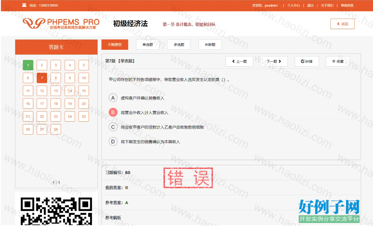Click the 参考解析 heading
This screenshot has width=373, height=226.
point(113,218)
